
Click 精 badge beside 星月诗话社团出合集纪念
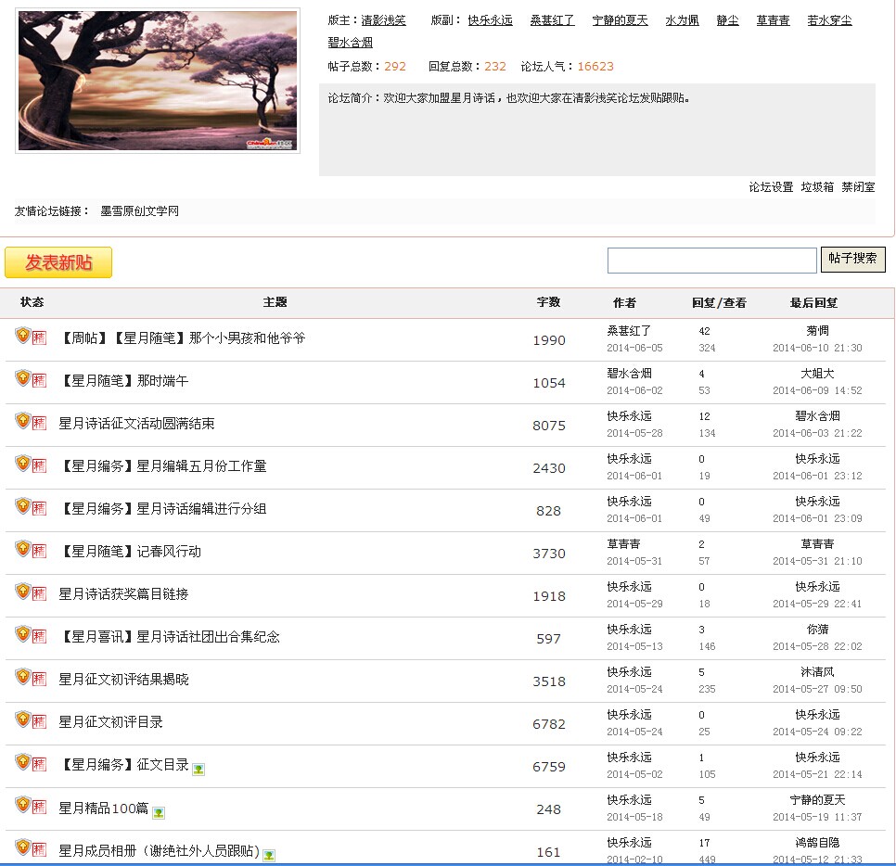pos(39,636)
